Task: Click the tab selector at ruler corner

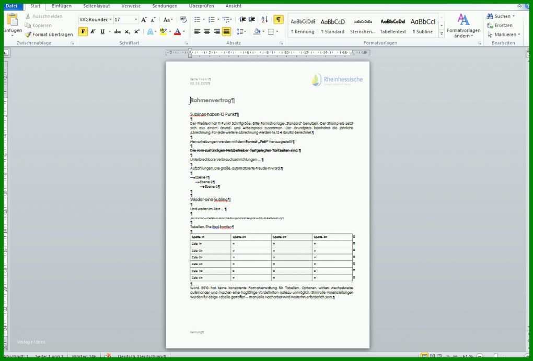Action: (x=6, y=53)
